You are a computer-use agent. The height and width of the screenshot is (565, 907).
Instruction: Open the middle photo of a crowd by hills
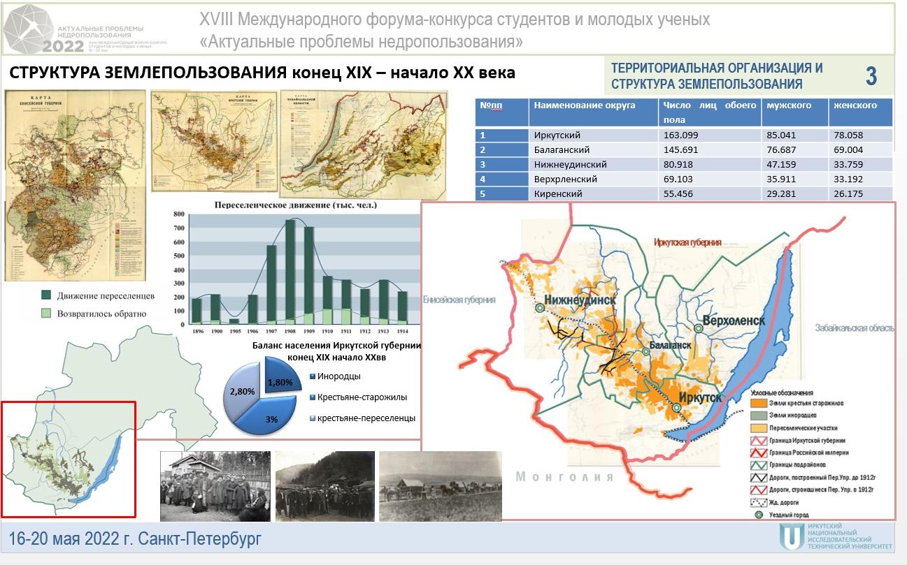pyautogui.click(x=325, y=485)
